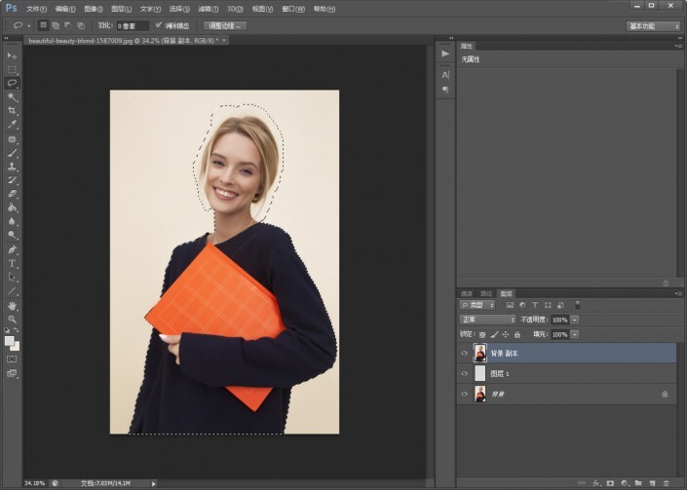Select the Horizontal Type tool
This screenshot has height=490, width=687.
tap(13, 263)
